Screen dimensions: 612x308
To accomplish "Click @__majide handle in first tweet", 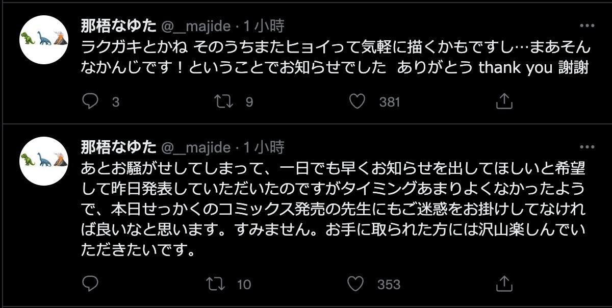I will [196, 25].
